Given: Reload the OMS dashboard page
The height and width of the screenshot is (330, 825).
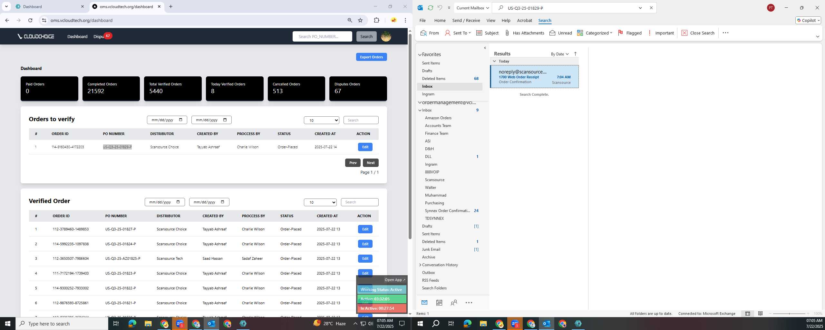Looking at the screenshot, I should click(30, 20).
